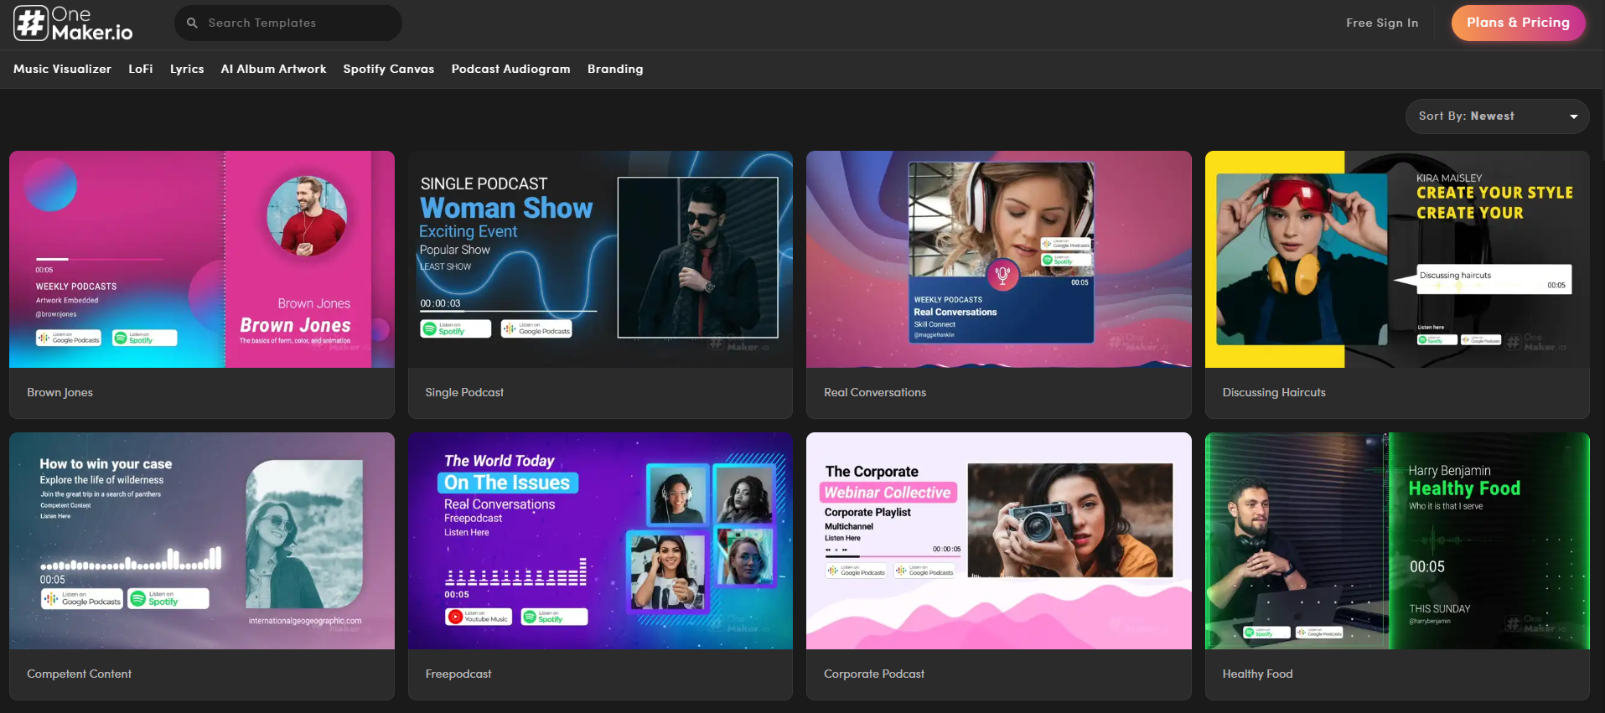
Task: Click the "Discussing Haircuts" card title
Action: point(1274,392)
